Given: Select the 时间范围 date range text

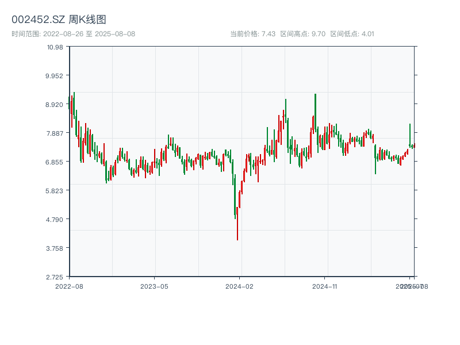Looking at the screenshot, I should coord(74,34).
